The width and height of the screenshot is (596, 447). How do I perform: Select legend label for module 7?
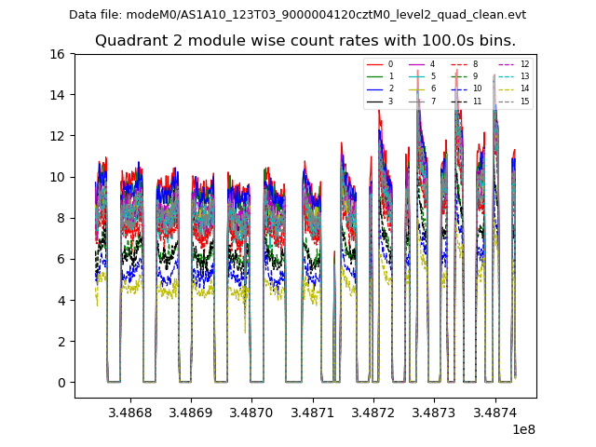click(x=433, y=102)
